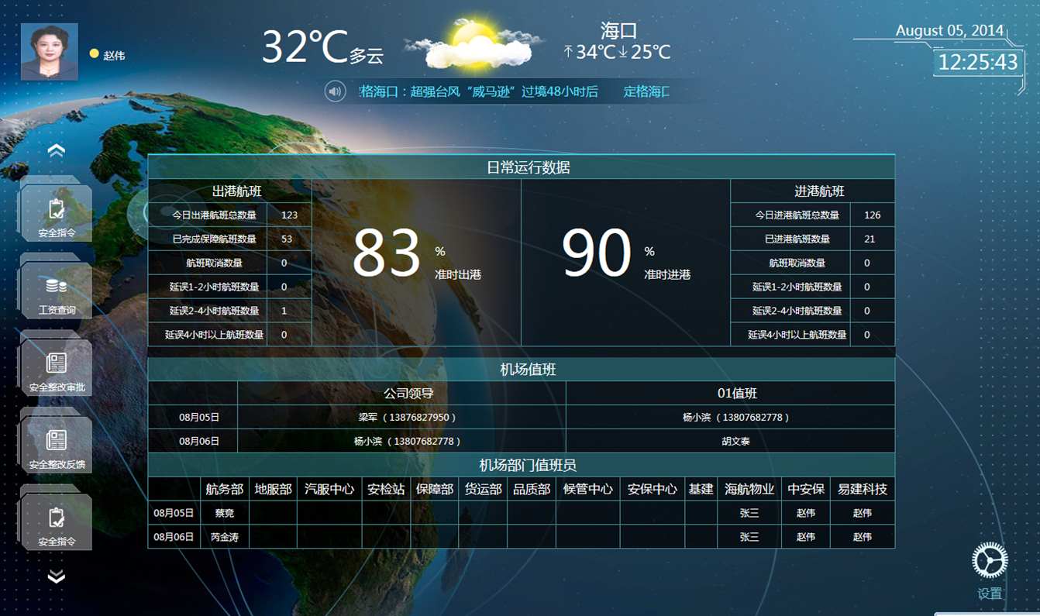Click the 日常运行数据 panel header
Screen dimensions: 1040x616
(x=522, y=167)
